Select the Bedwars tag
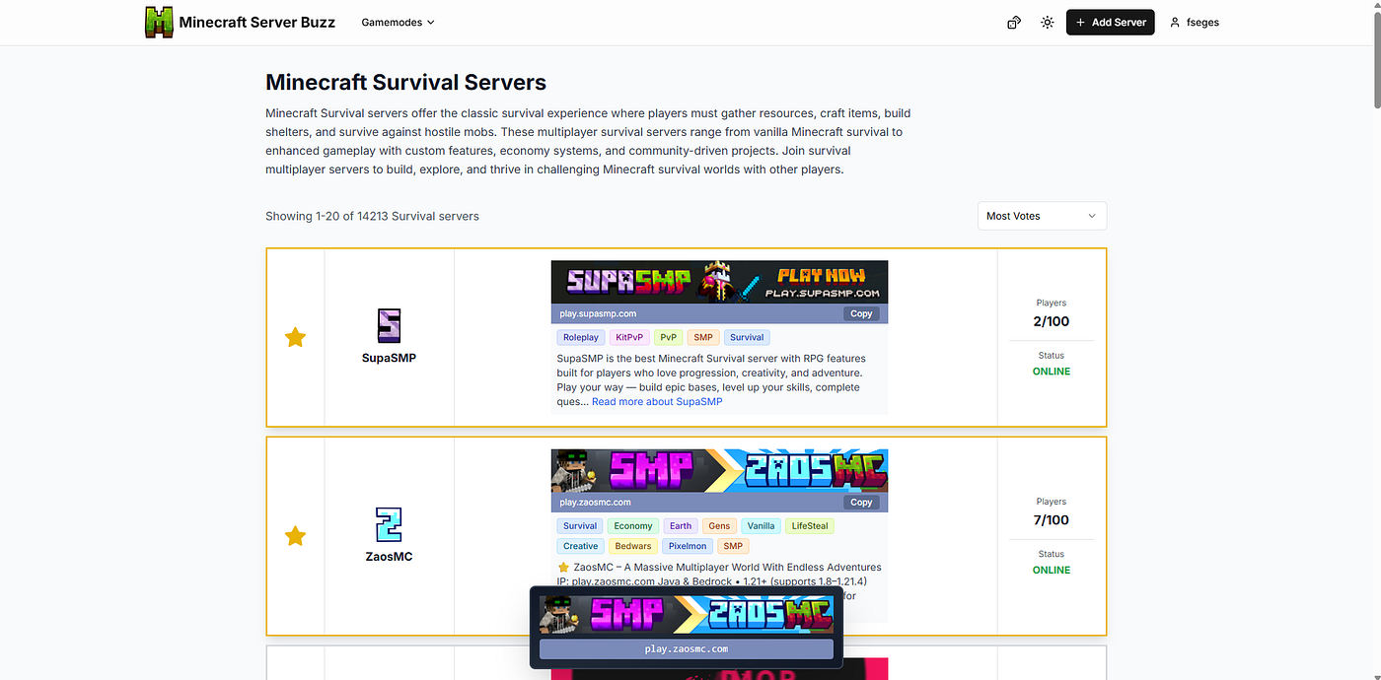Image resolution: width=1381 pixels, height=680 pixels. coord(632,546)
